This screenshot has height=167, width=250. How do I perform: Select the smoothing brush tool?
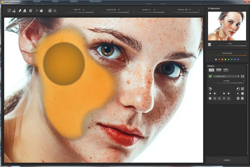[x=14, y=11]
